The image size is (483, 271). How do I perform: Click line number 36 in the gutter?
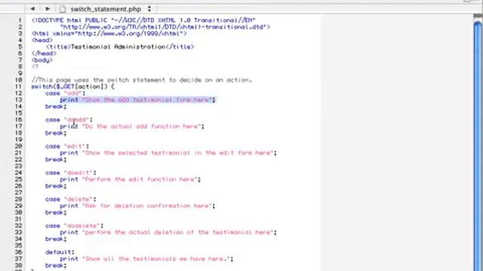18,252
